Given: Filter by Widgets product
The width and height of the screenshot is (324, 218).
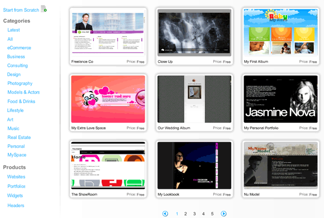Looking at the screenshot, I should [x=15, y=196].
